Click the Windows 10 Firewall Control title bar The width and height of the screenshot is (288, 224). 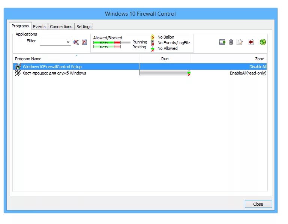[x=141, y=13]
